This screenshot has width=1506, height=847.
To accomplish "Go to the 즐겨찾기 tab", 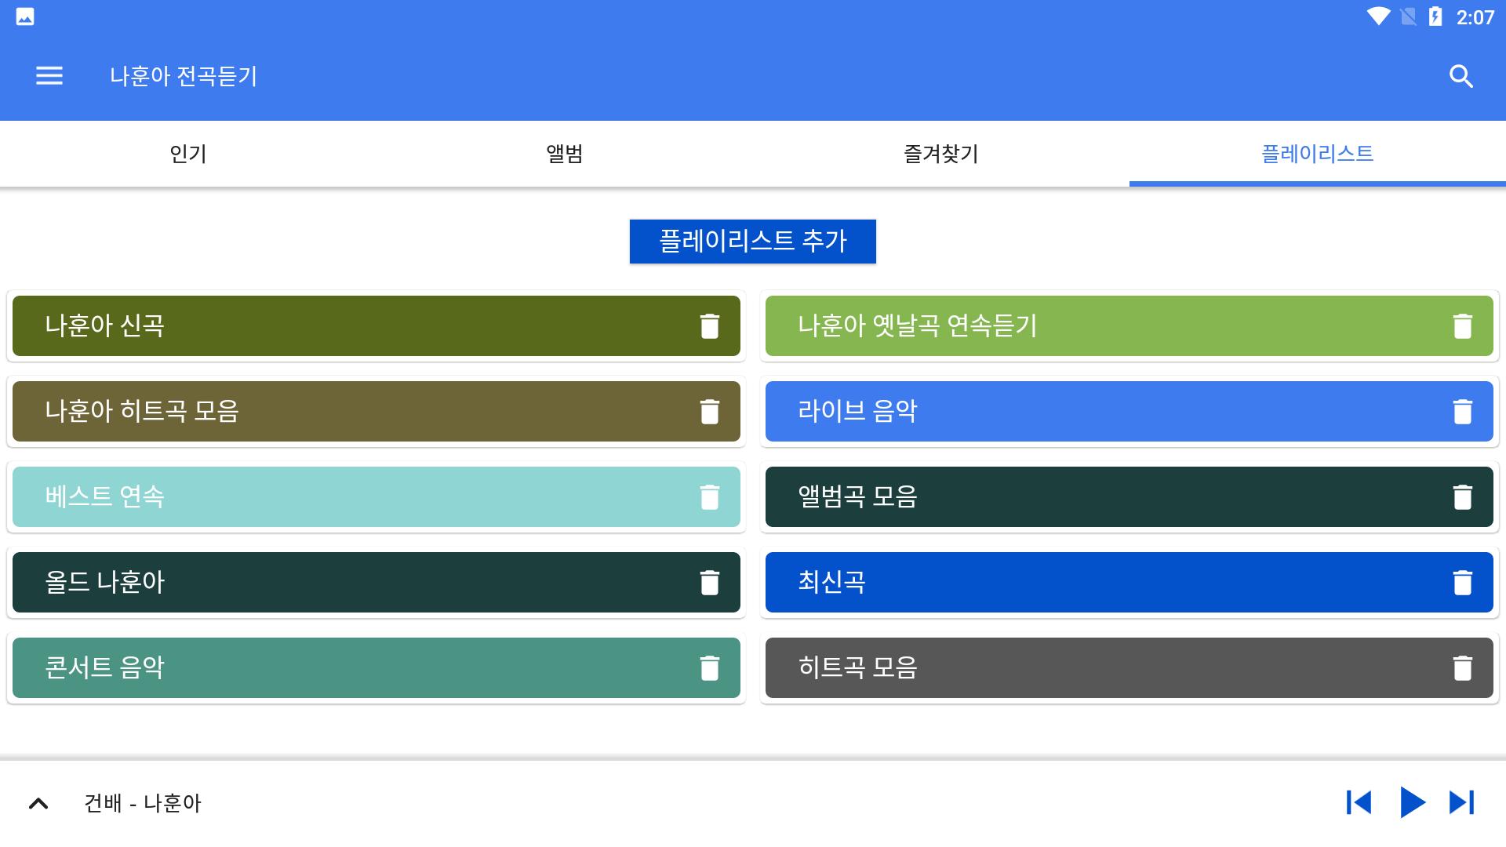I will coord(941,154).
